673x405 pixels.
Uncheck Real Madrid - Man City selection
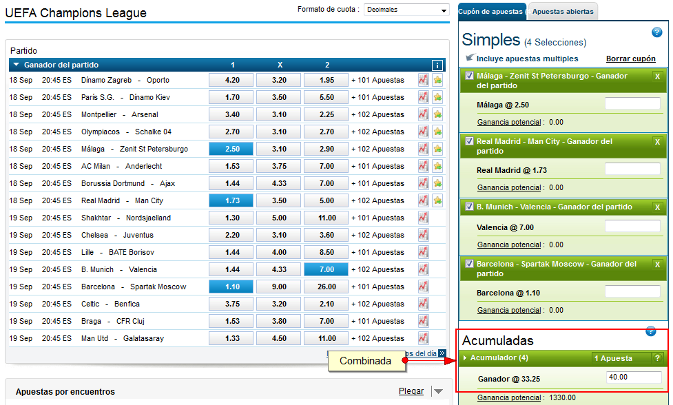click(x=469, y=141)
